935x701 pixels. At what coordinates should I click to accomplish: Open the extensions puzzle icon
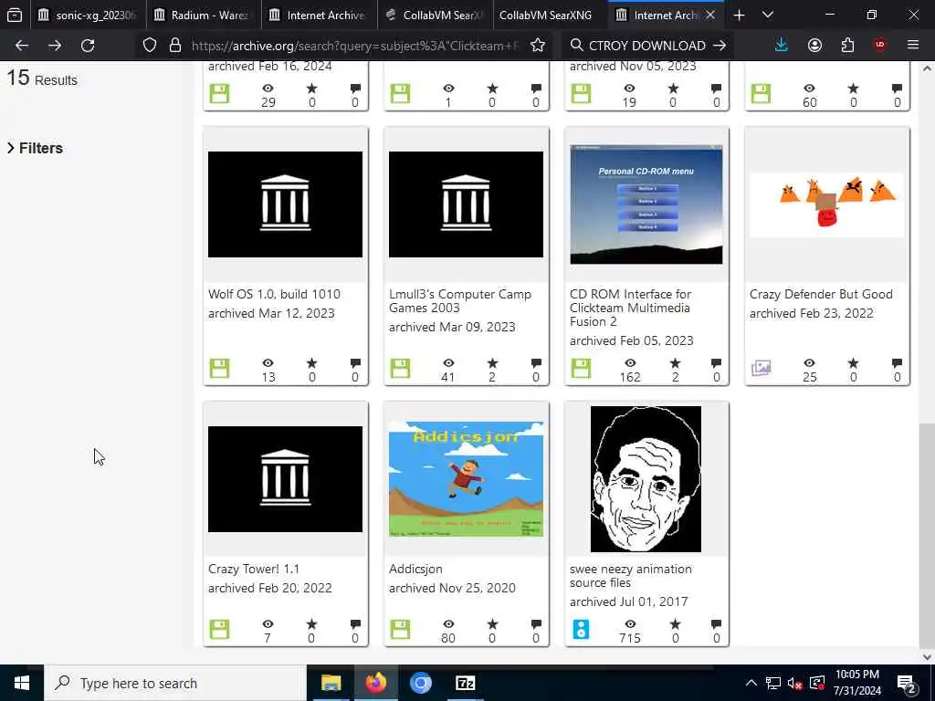tap(847, 46)
